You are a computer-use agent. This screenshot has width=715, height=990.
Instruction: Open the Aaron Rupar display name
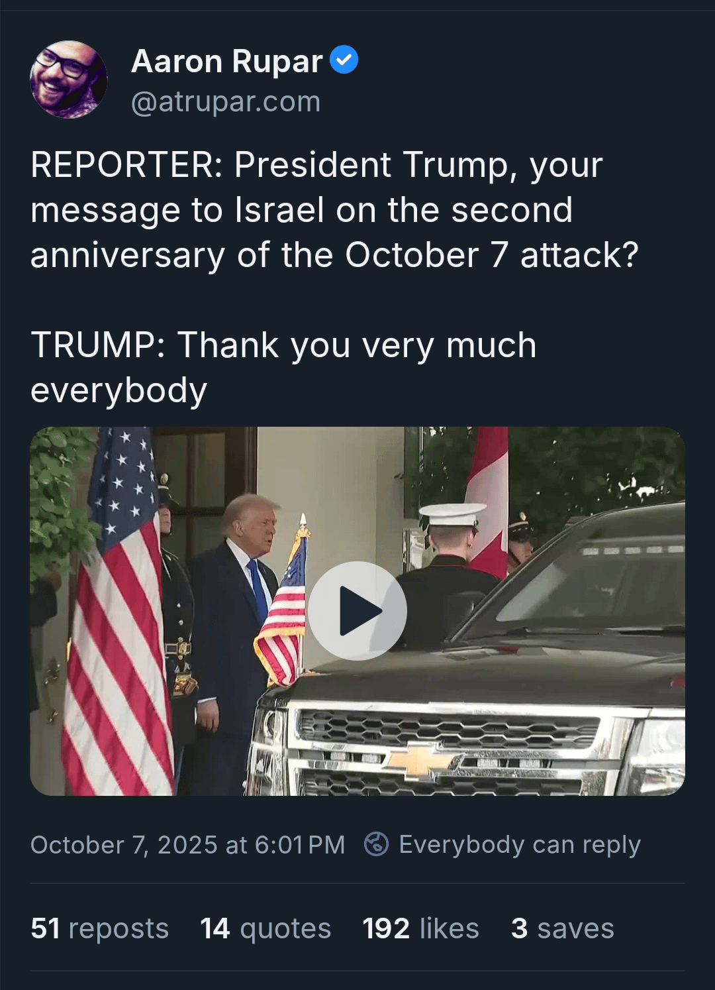[x=227, y=61]
